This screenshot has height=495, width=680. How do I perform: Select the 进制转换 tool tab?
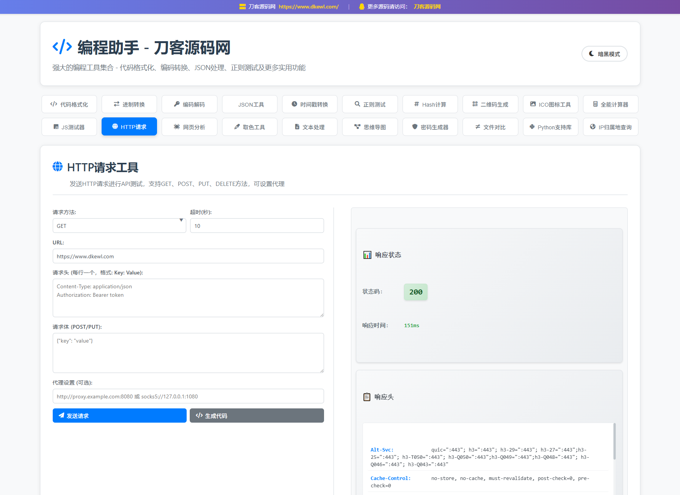coord(129,104)
